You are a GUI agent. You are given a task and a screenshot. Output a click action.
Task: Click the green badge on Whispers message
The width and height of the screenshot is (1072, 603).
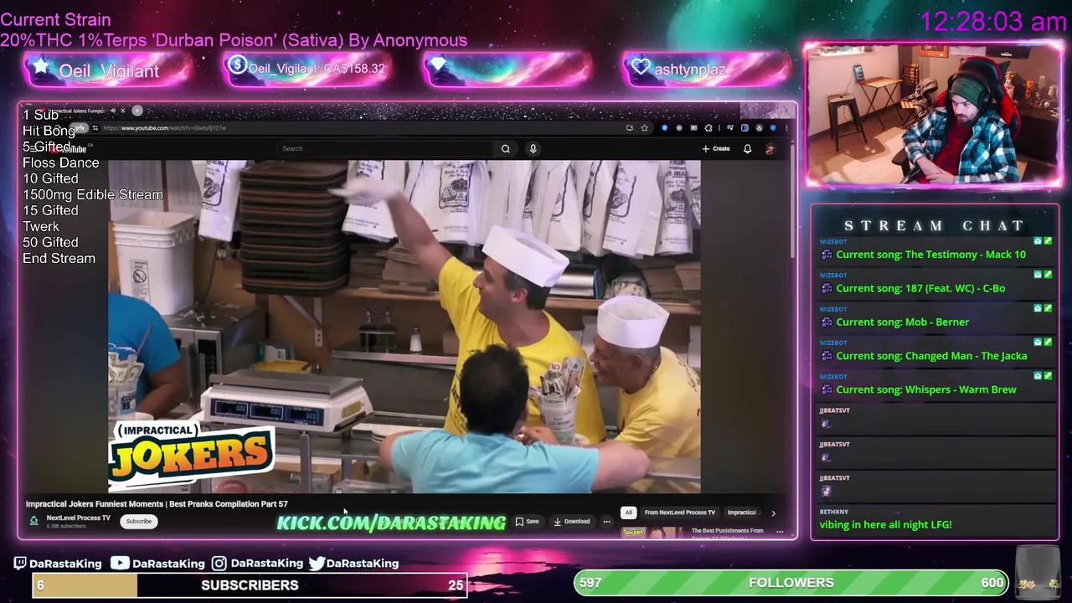(1048, 376)
